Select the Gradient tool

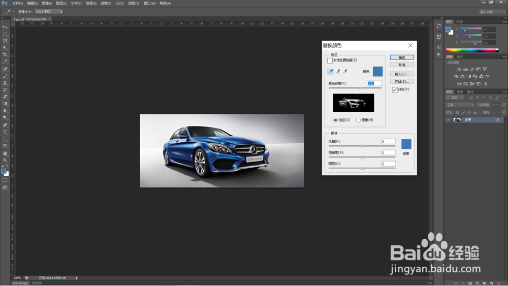point(5,104)
